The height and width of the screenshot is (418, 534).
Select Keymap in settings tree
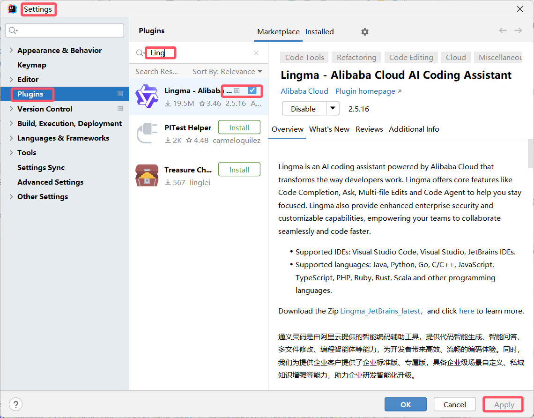coord(32,65)
